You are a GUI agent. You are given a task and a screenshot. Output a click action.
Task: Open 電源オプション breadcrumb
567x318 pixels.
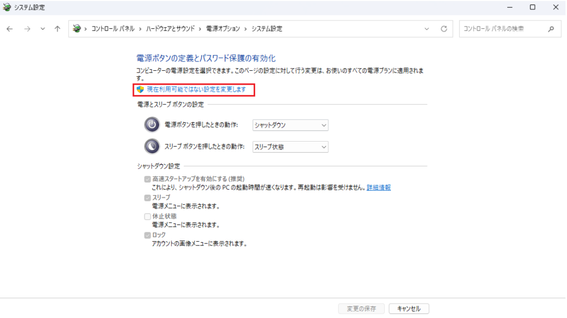tap(223, 29)
